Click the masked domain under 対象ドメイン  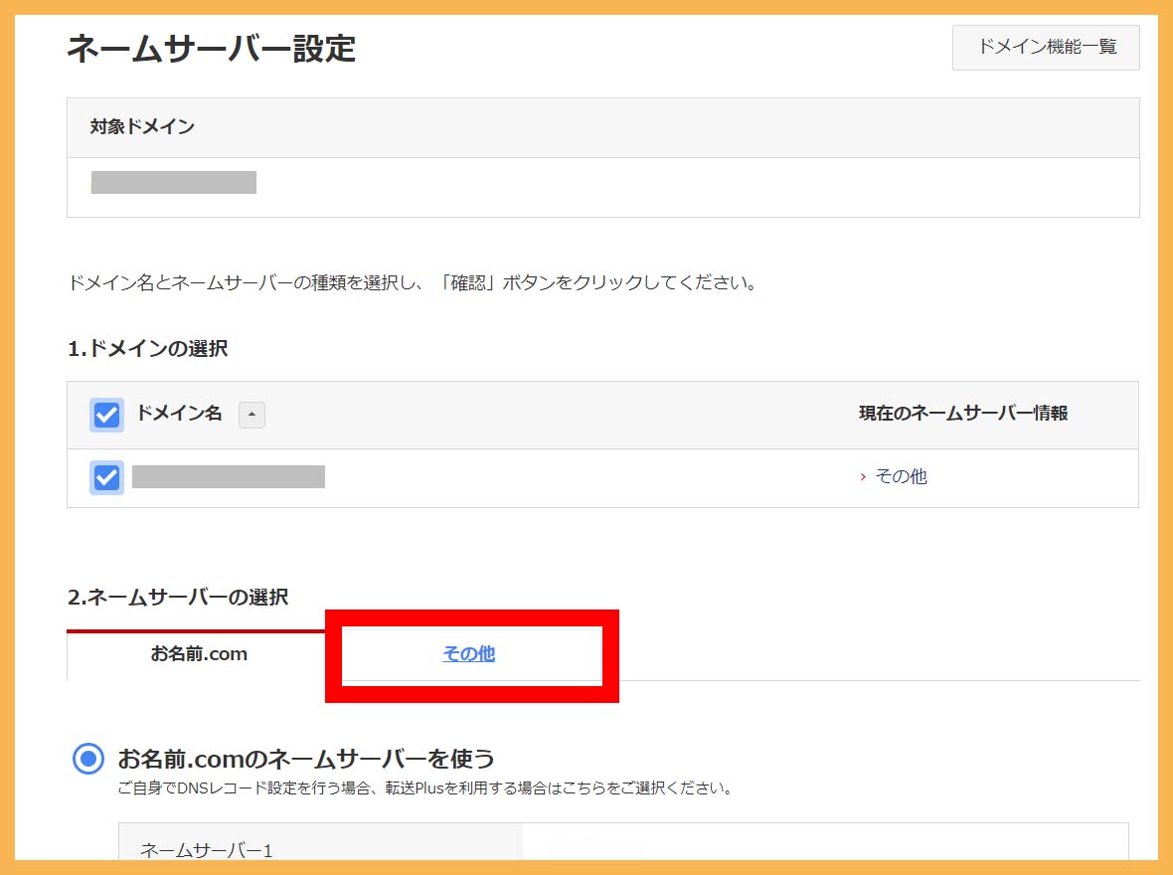pyautogui.click(x=174, y=183)
